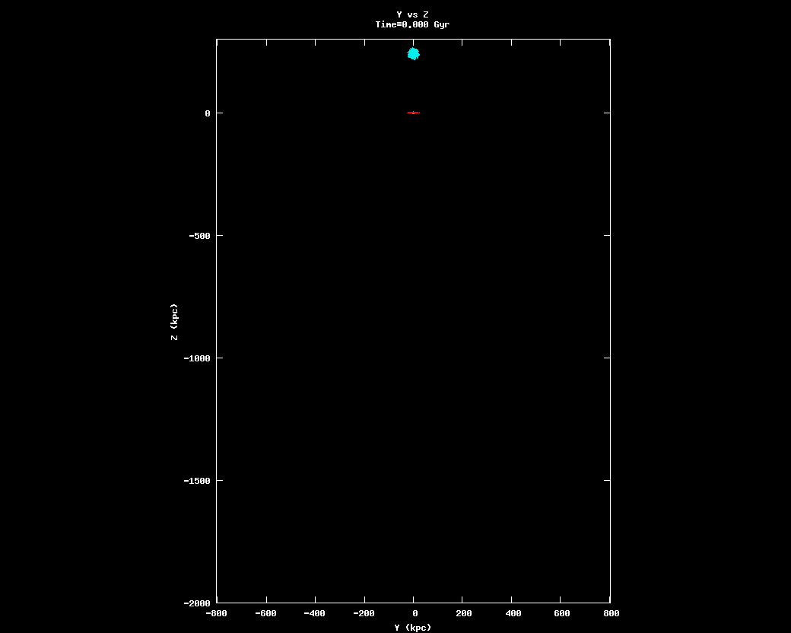
Task: Pick the 400 tick label on Y axis
Action: pos(512,613)
